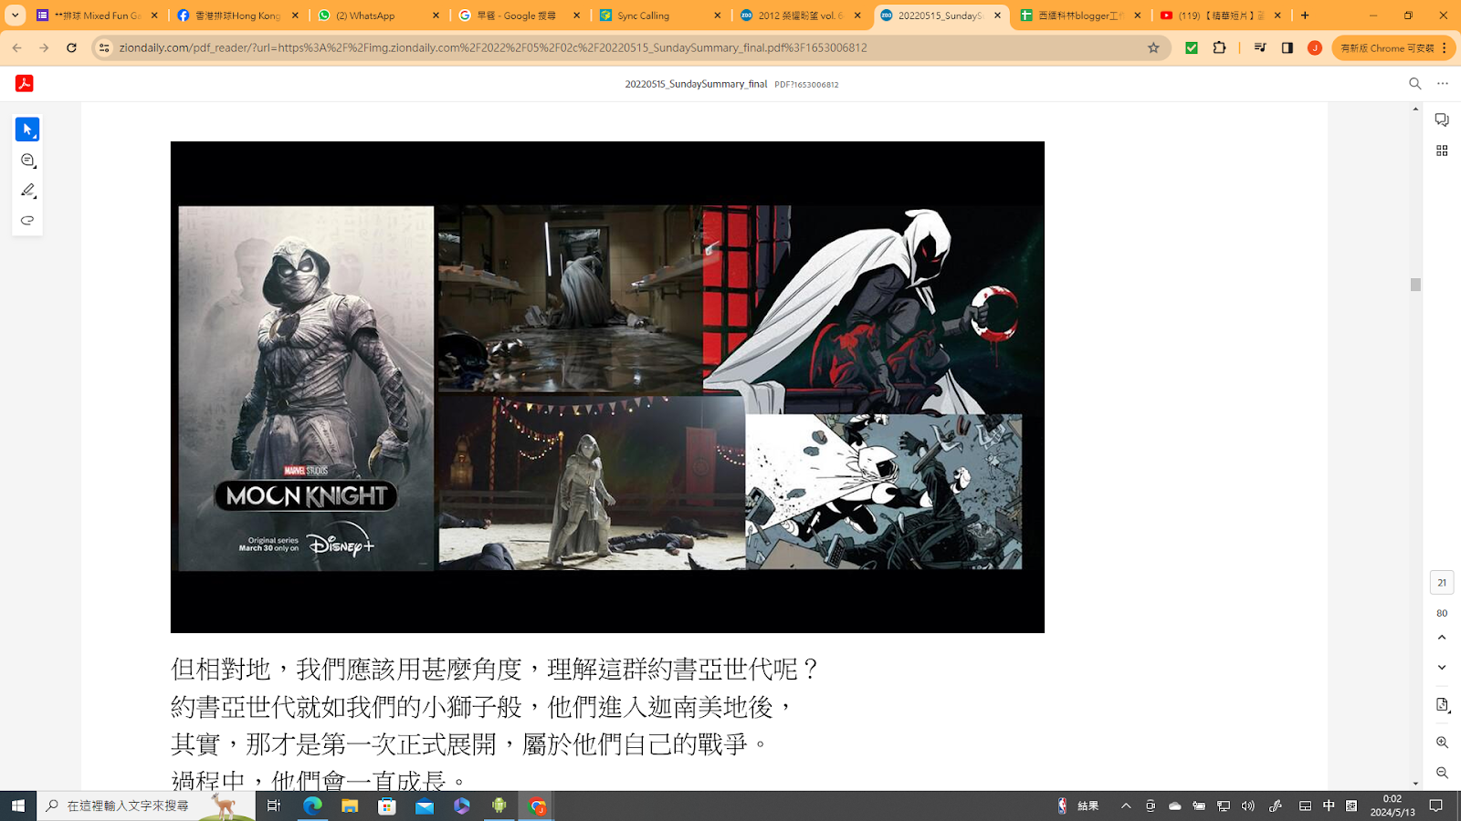Open the PDF search magnifier
This screenshot has width=1461, height=821.
coord(1415,84)
